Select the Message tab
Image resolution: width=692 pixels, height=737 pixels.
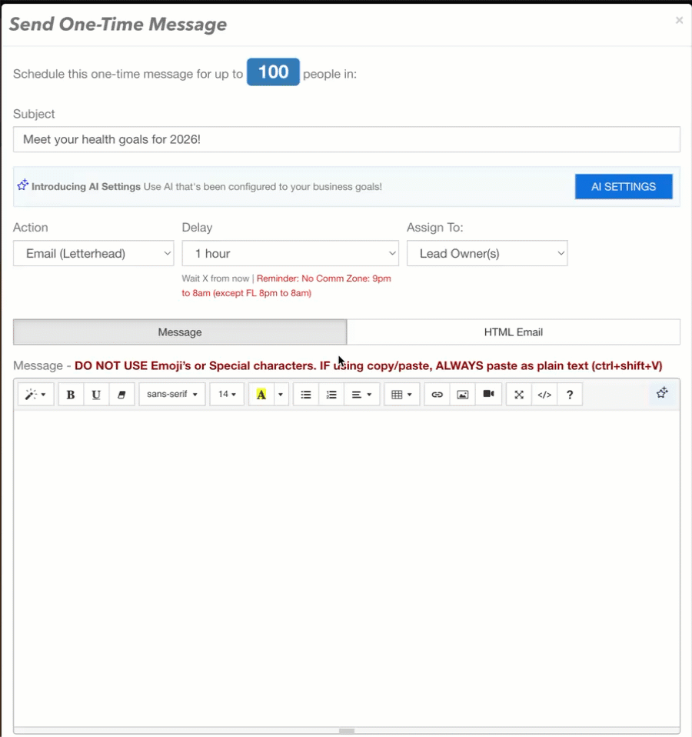pos(179,332)
